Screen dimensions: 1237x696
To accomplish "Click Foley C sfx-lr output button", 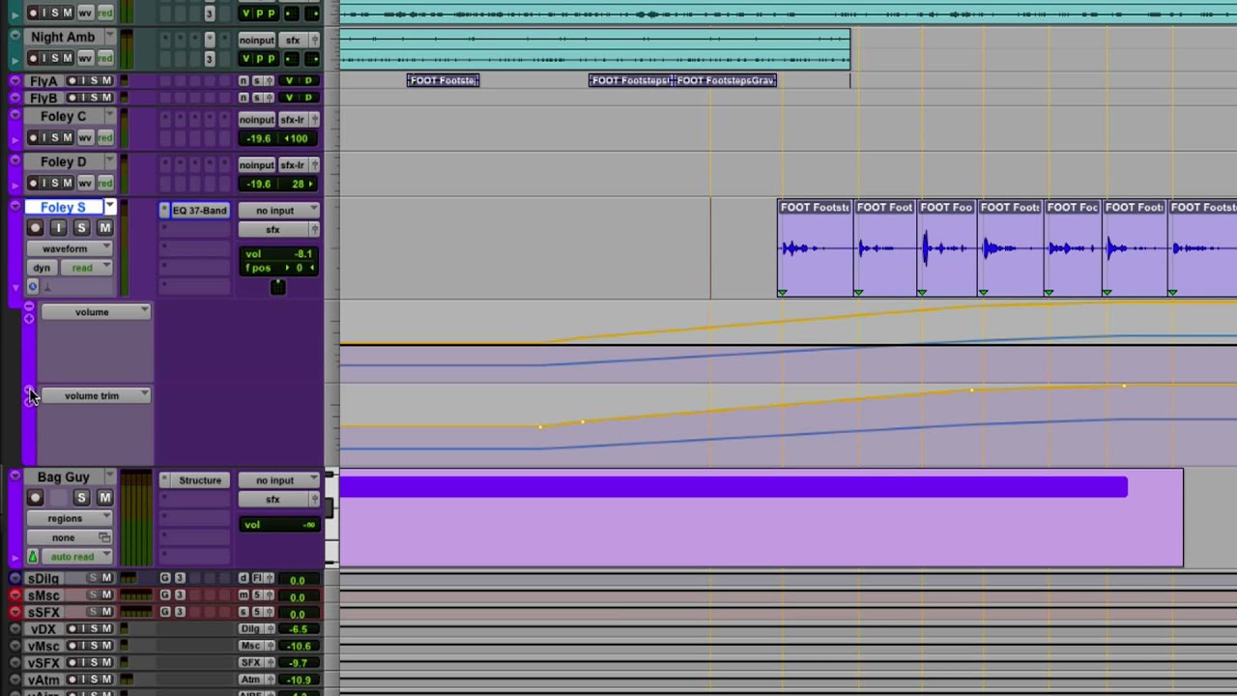I will pos(292,120).
